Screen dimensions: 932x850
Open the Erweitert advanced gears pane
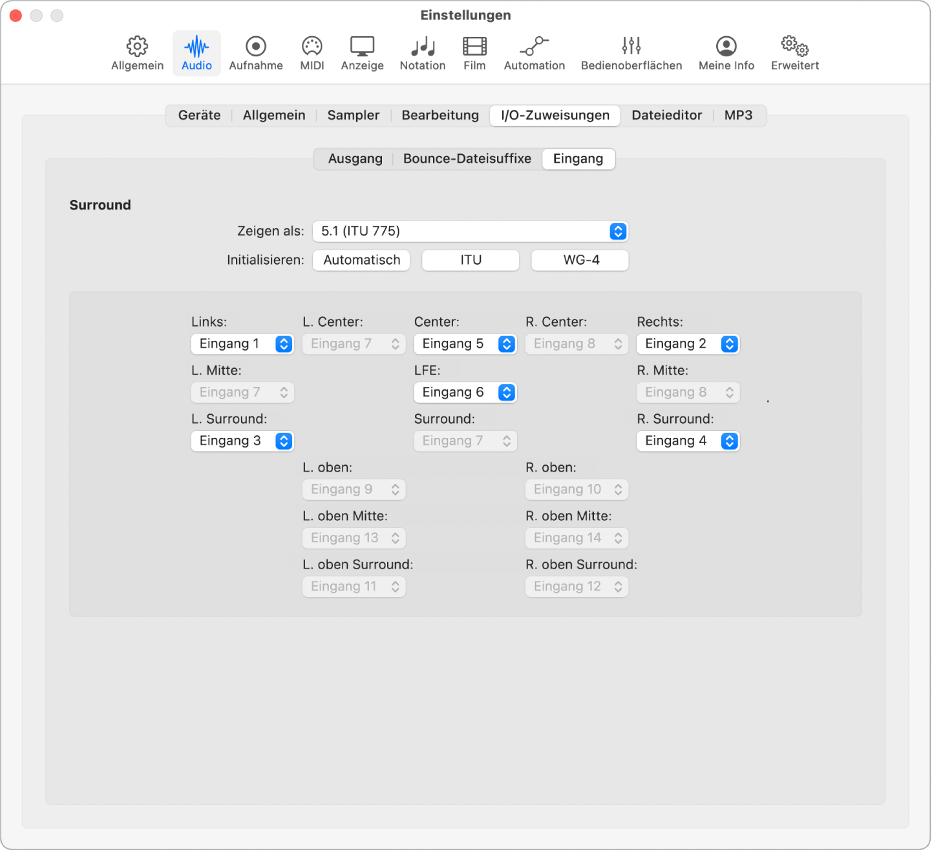(795, 53)
